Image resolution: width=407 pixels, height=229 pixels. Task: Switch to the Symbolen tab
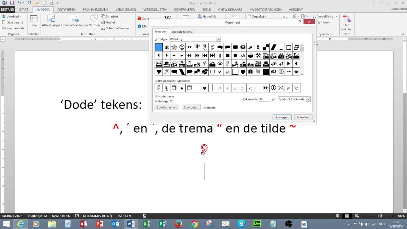coord(161,32)
